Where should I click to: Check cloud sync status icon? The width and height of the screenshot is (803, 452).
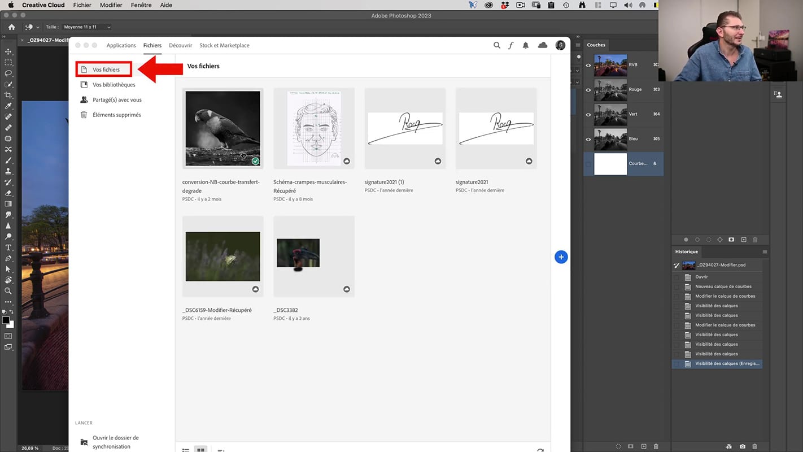click(x=543, y=45)
